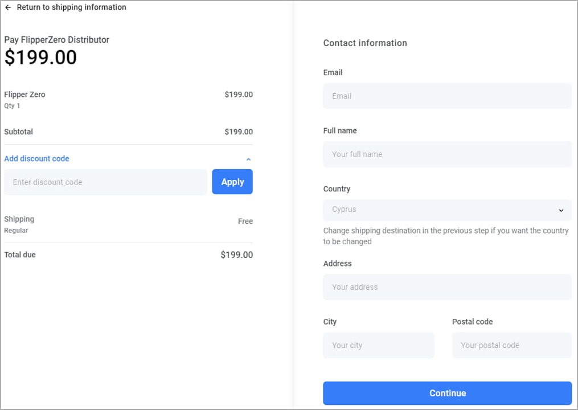Viewport: 578px width, 410px height.
Task: Click the back arrow icon
Action: (8, 7)
